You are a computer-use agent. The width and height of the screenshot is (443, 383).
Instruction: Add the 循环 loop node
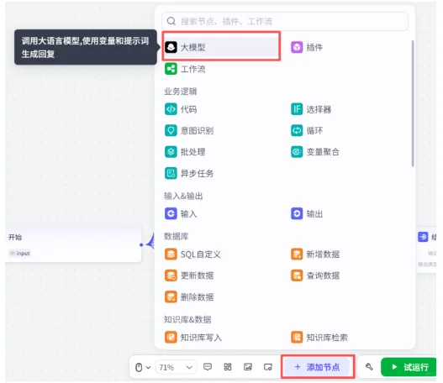pyautogui.click(x=307, y=130)
